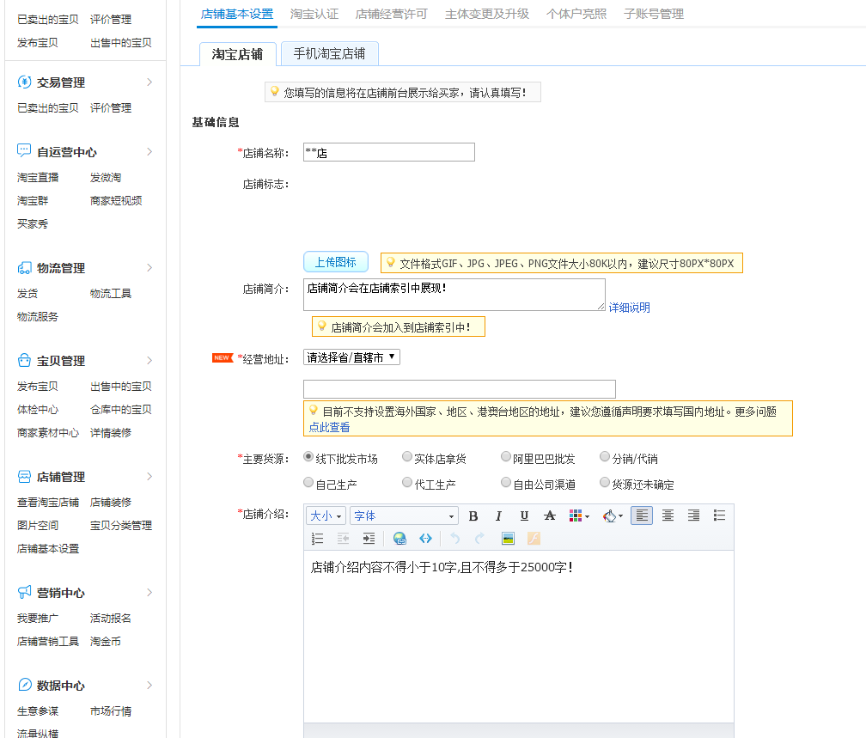Viewport: 866px width, 738px height.
Task: Open the text color palette
Action: pyautogui.click(x=579, y=516)
